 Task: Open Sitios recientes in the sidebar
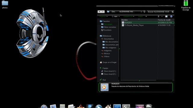pos(109,27)
